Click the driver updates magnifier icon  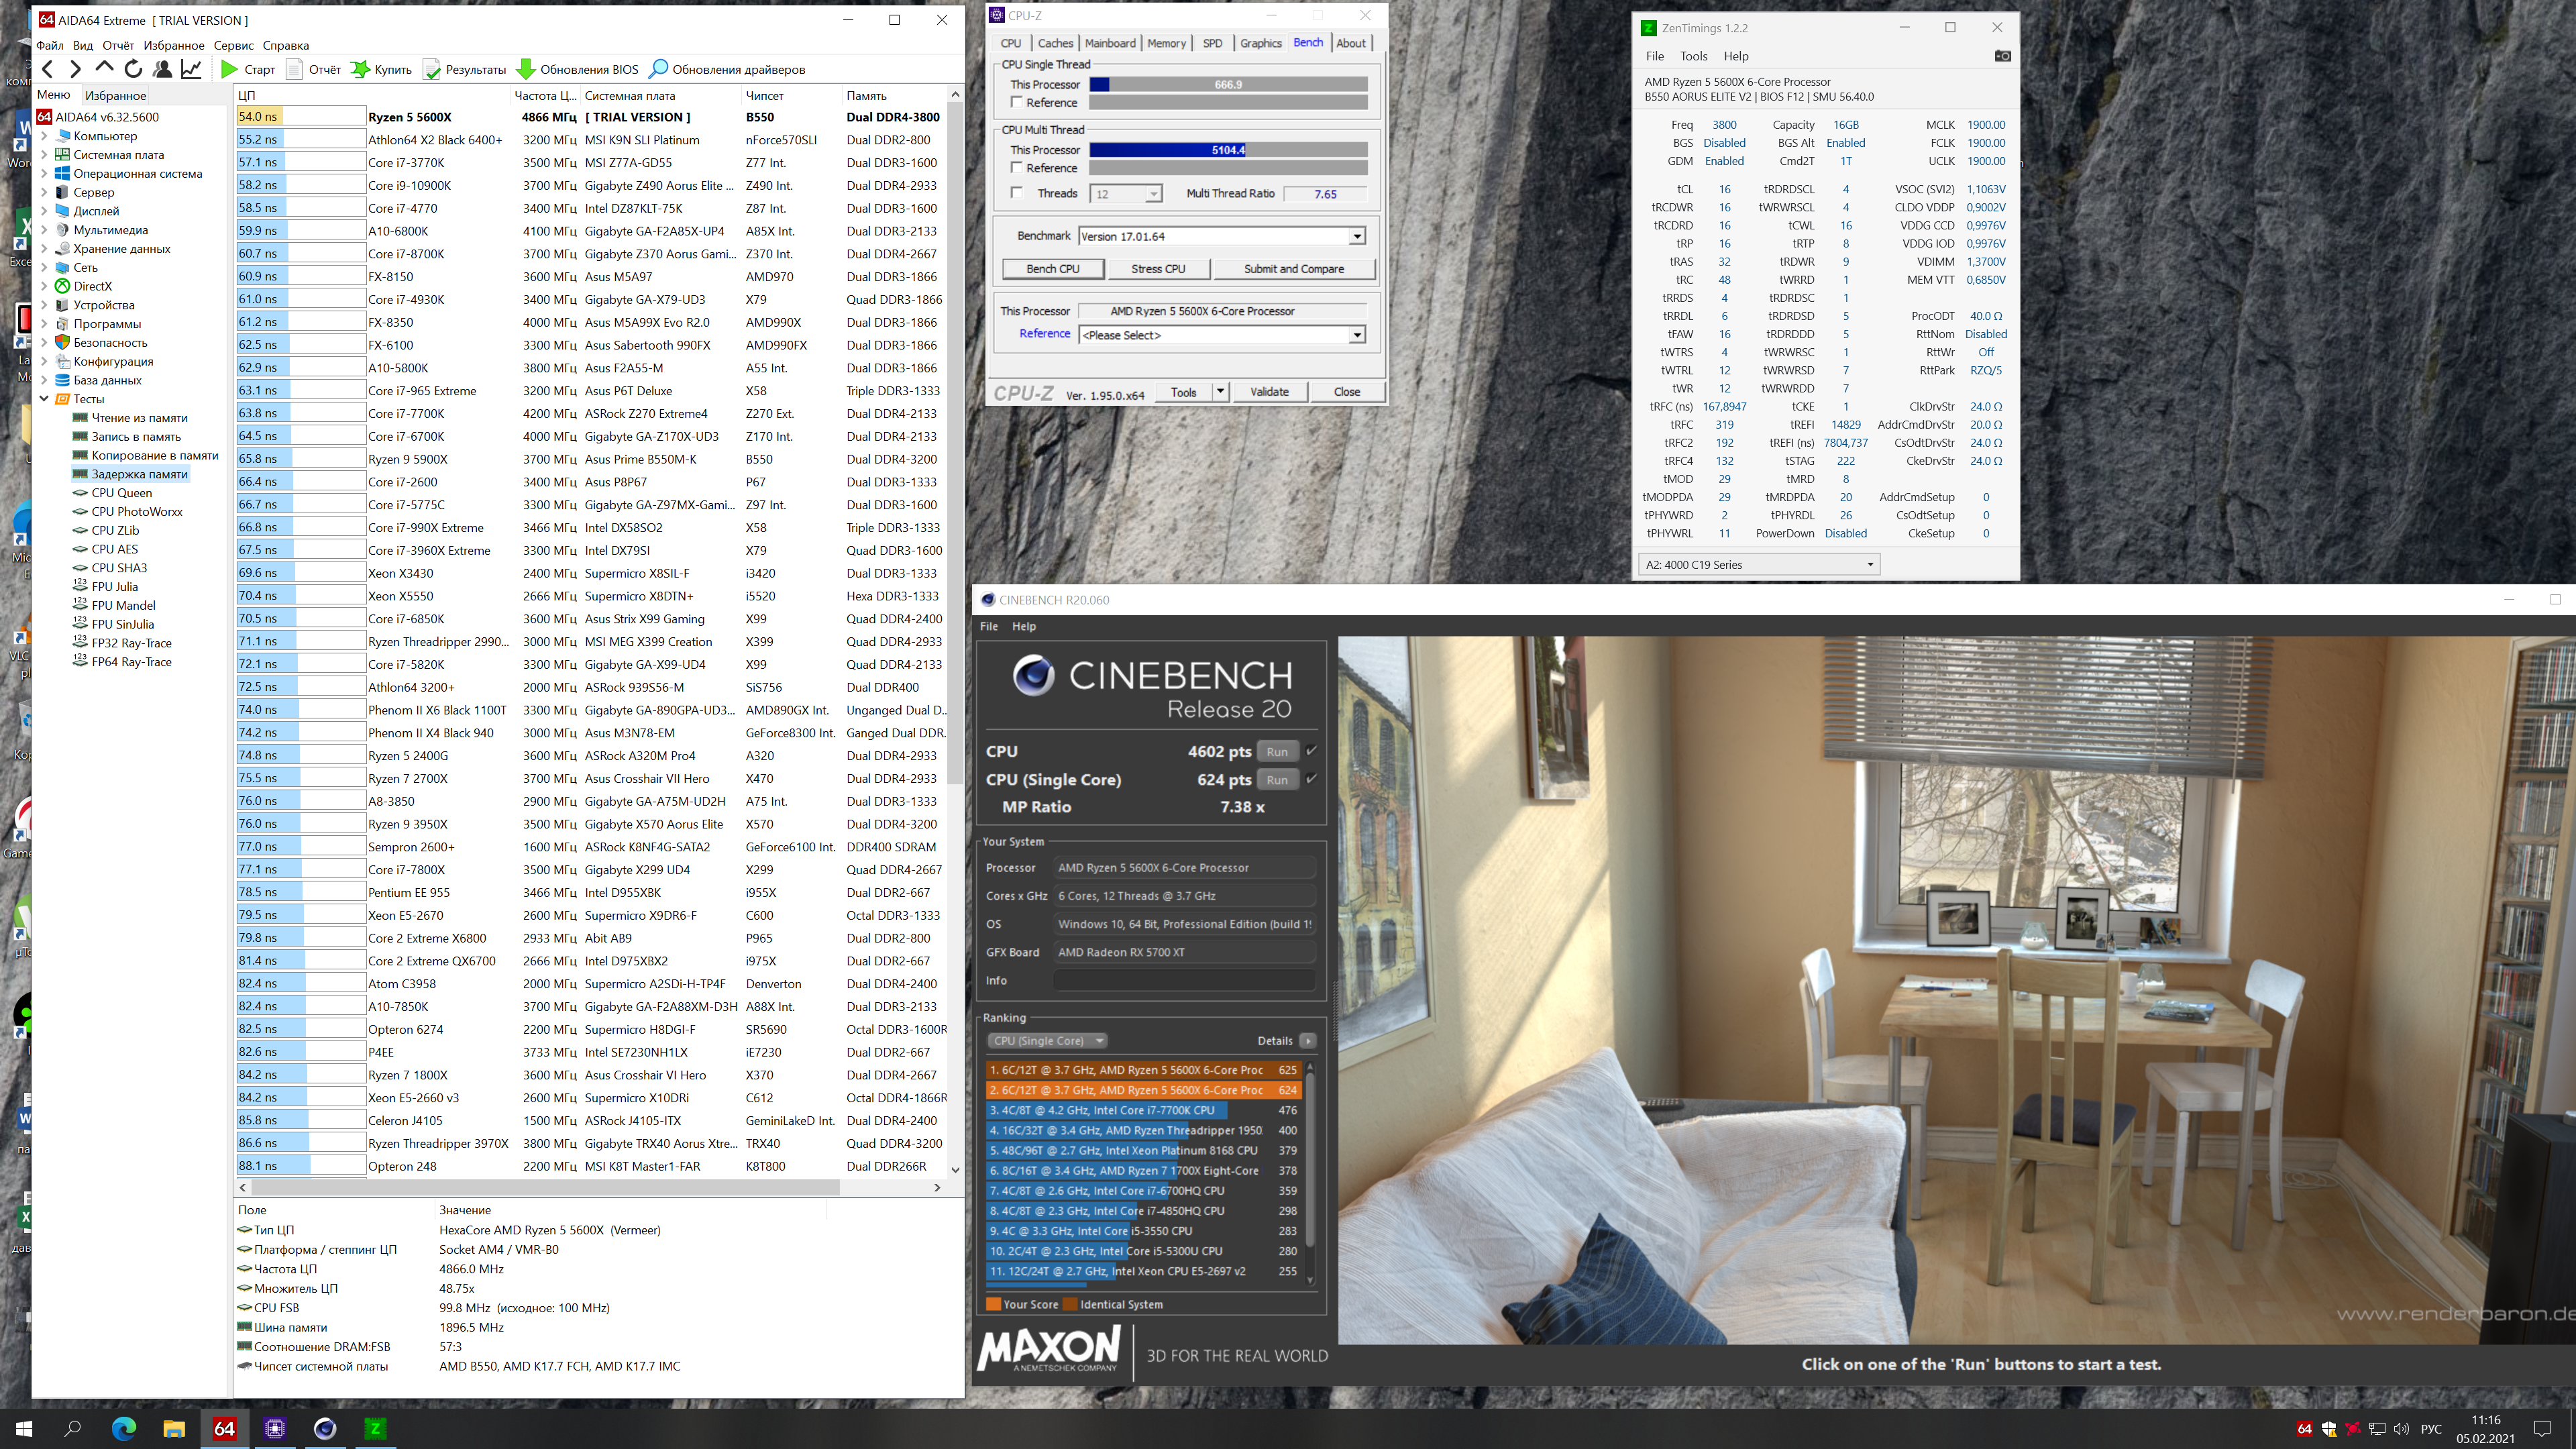click(x=658, y=69)
